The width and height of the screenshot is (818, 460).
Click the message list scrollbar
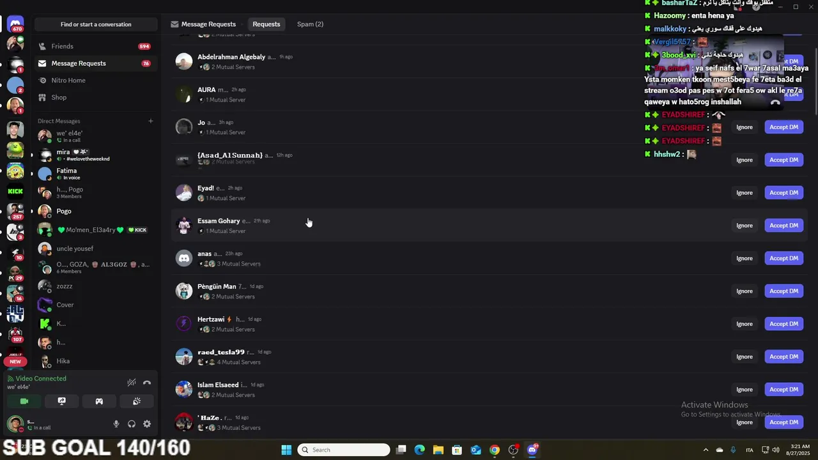click(815, 82)
